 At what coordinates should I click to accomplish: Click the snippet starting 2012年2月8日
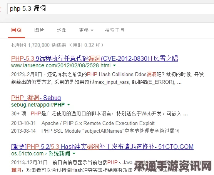point(107,78)
